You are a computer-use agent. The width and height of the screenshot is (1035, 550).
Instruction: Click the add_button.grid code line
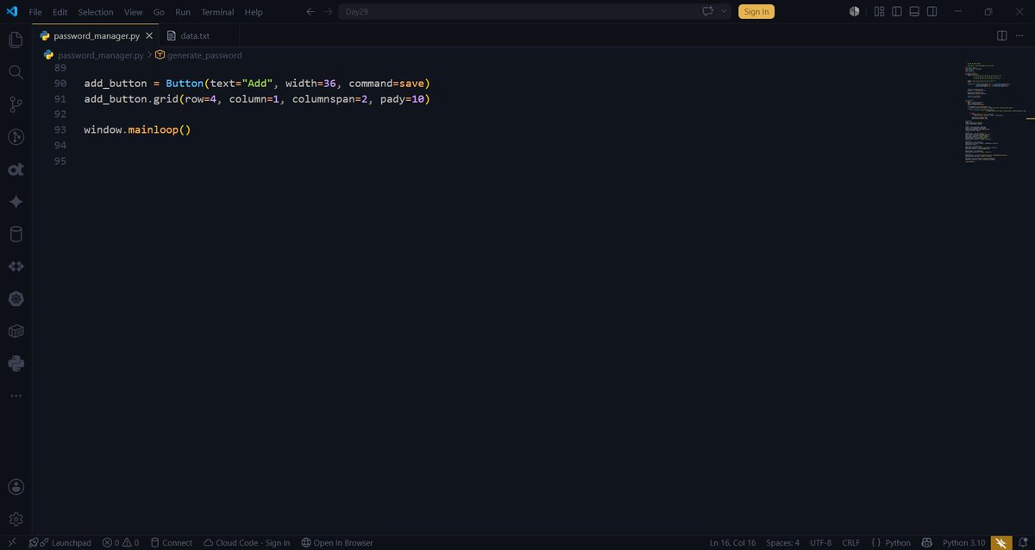click(x=257, y=99)
